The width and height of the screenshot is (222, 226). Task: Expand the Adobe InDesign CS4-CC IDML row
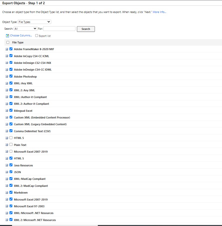(x=7, y=70)
